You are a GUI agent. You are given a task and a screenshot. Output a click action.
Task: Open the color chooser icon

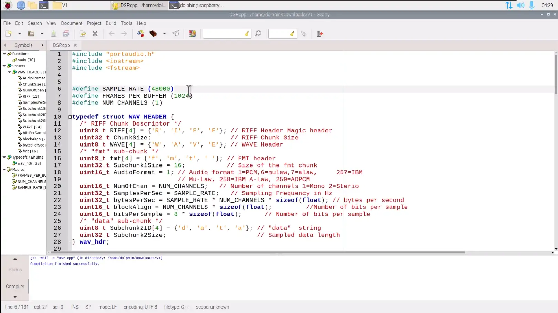coord(192,34)
